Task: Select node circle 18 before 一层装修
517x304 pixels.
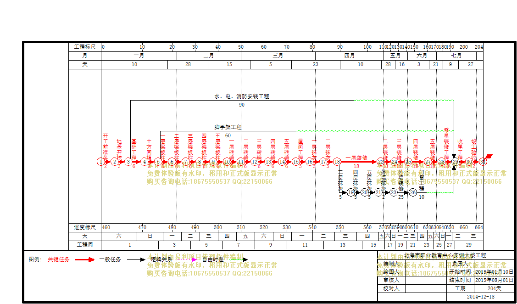Action: click(x=337, y=162)
